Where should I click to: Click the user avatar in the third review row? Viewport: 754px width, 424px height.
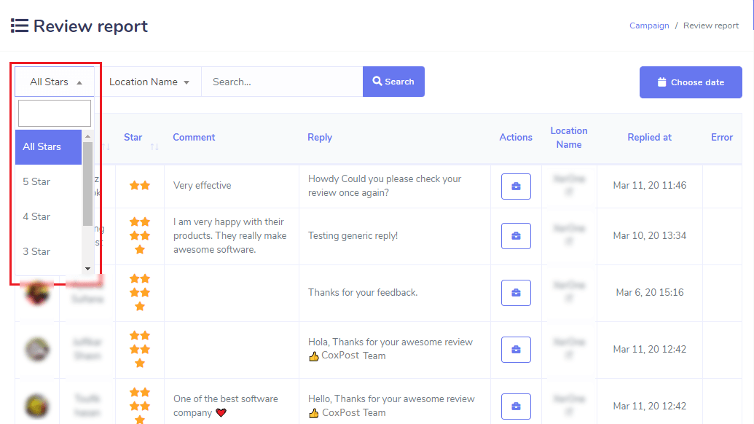pyautogui.click(x=37, y=293)
